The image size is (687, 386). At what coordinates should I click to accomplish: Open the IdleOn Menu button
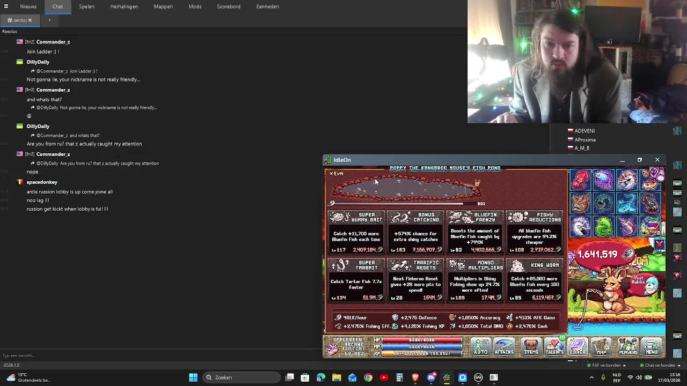point(652,347)
